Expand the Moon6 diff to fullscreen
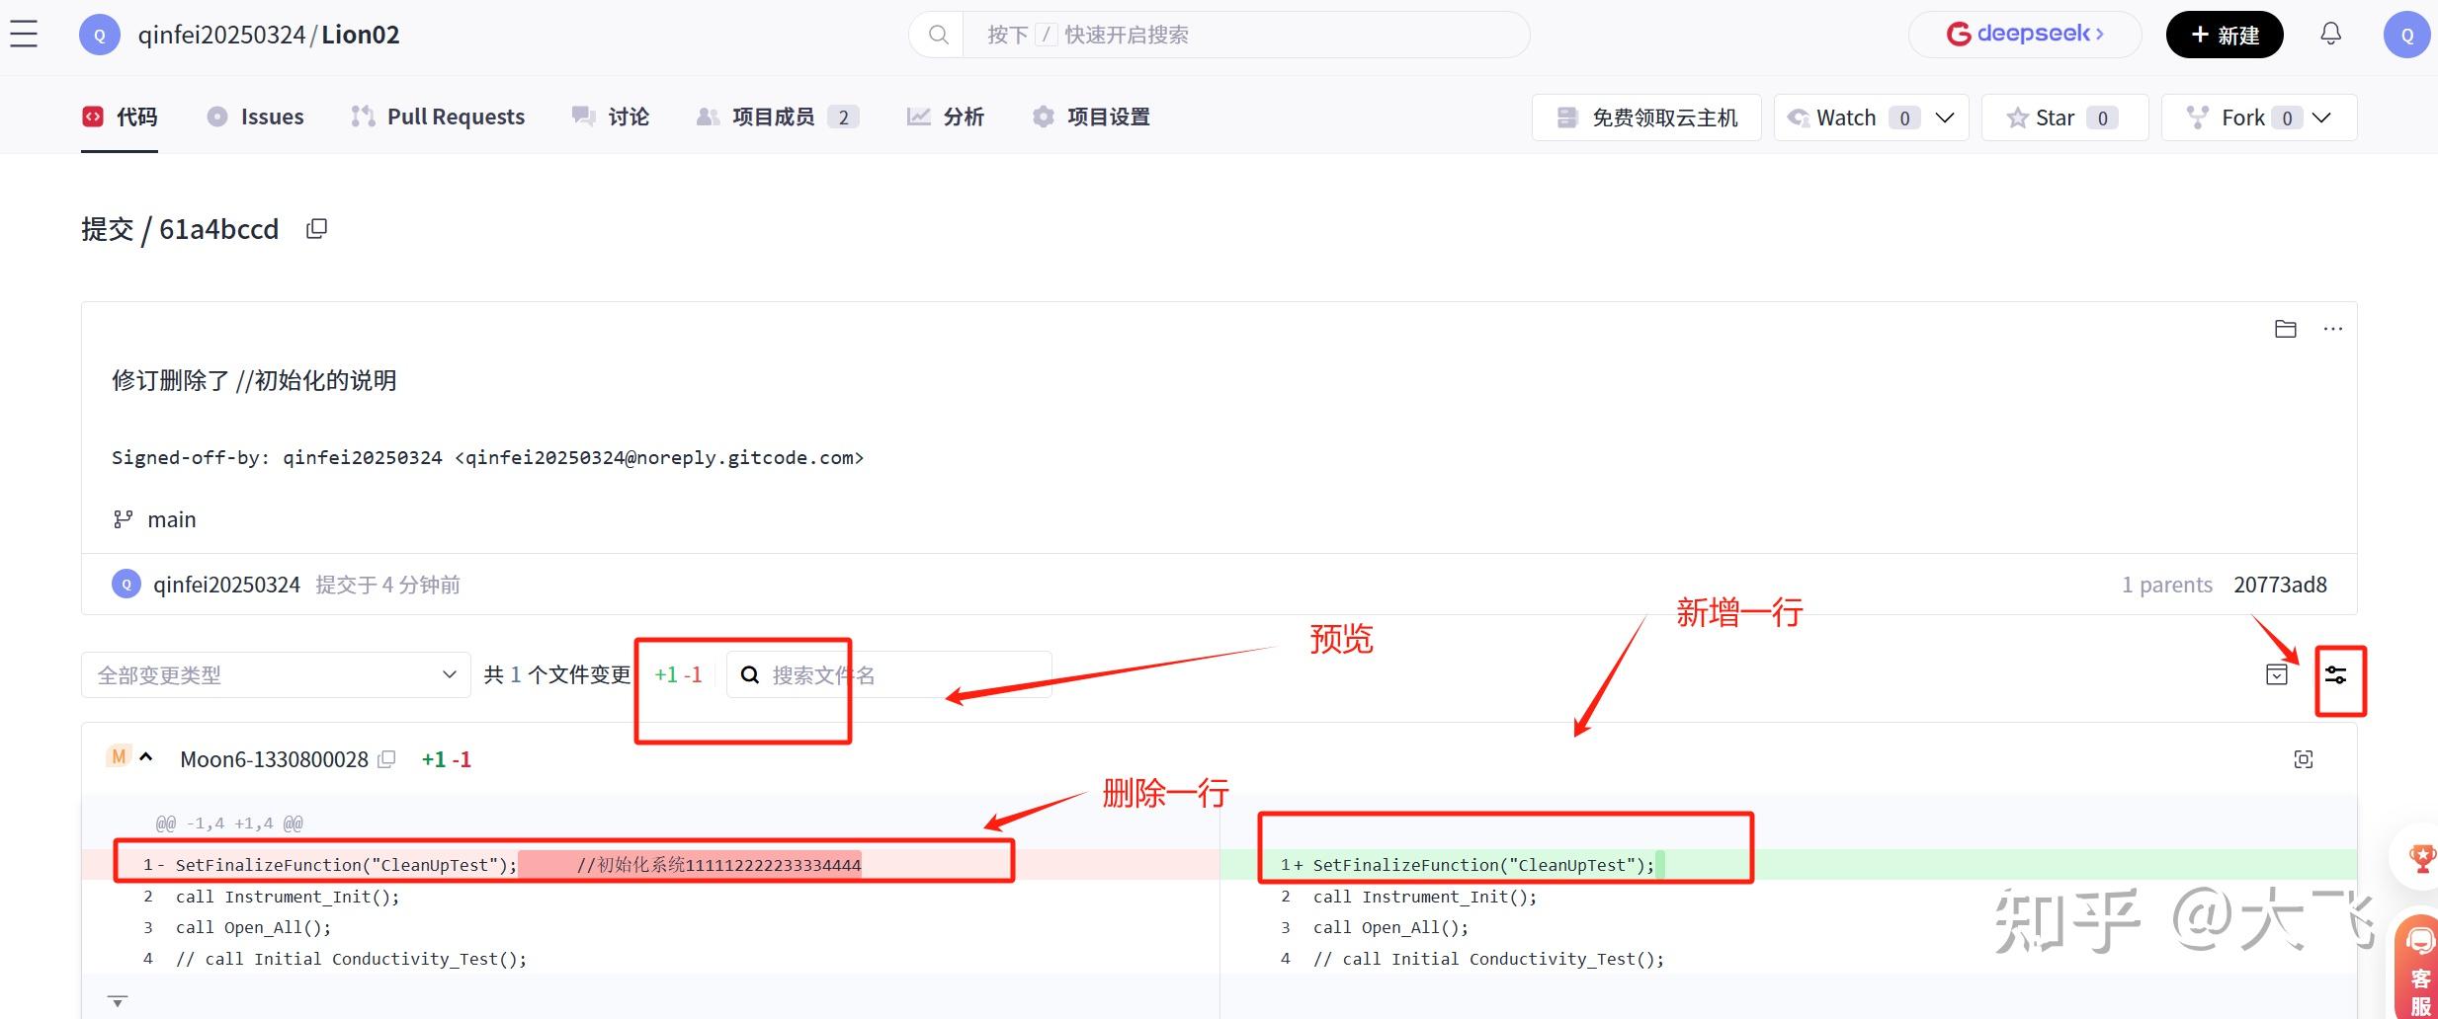The height and width of the screenshot is (1019, 2438). coord(2303,758)
